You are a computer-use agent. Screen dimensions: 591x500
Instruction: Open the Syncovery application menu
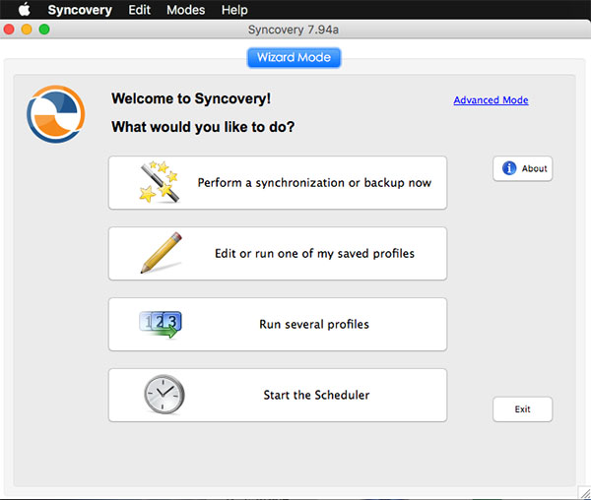(80, 10)
